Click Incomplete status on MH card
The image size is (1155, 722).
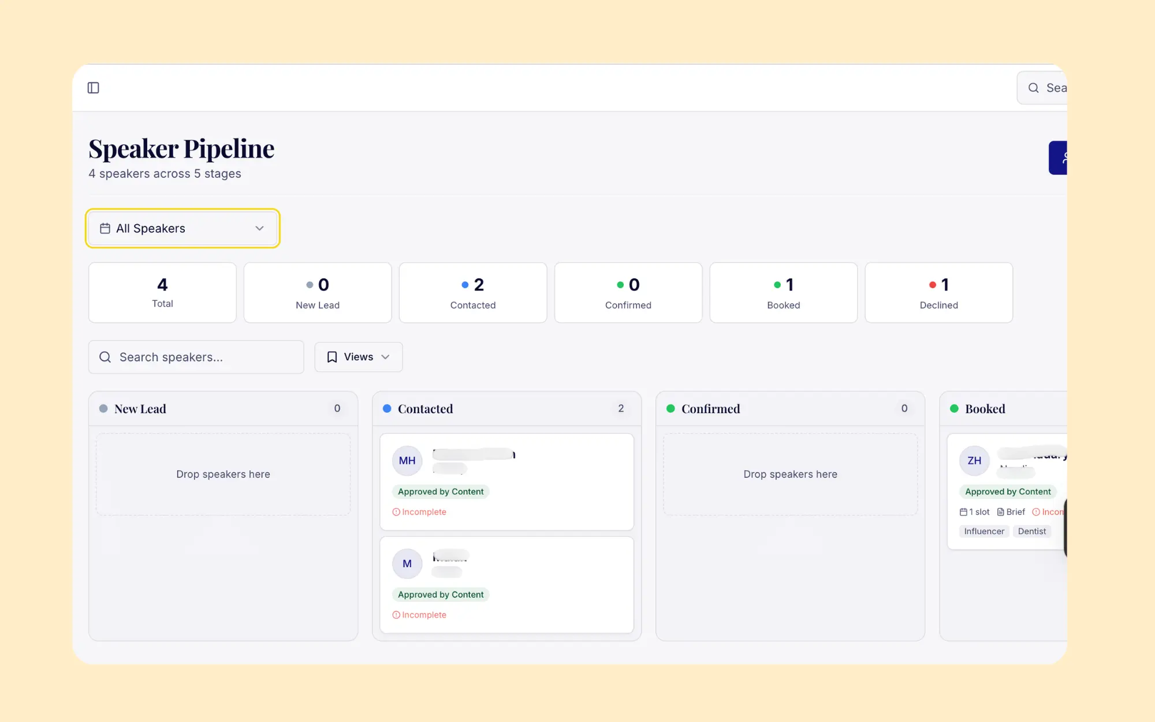pos(419,512)
